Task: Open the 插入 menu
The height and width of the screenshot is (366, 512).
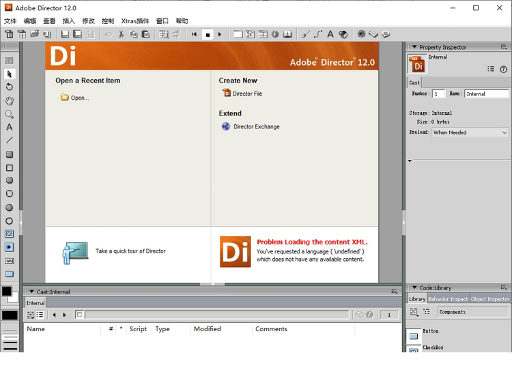Action: tap(68, 21)
